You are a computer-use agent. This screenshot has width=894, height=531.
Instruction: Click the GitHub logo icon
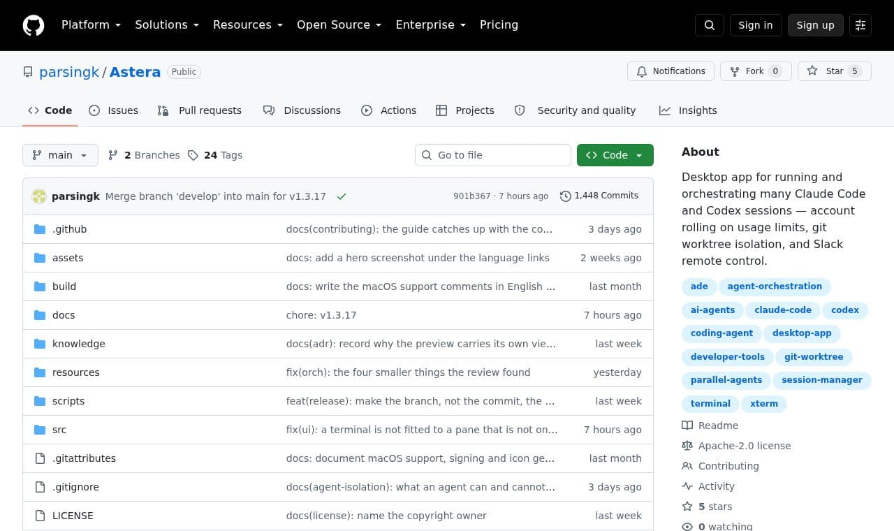click(34, 25)
